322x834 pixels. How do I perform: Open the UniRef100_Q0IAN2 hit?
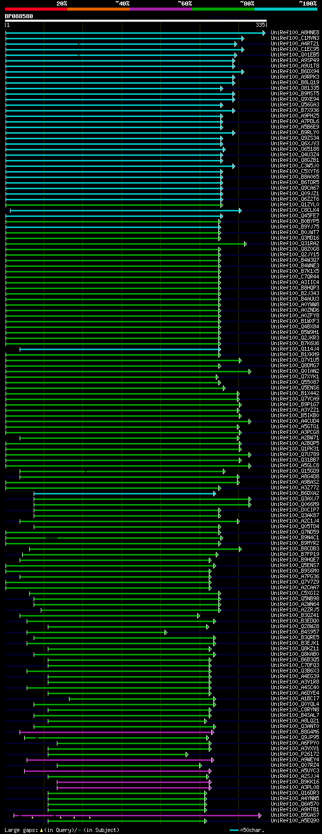click(295, 371)
